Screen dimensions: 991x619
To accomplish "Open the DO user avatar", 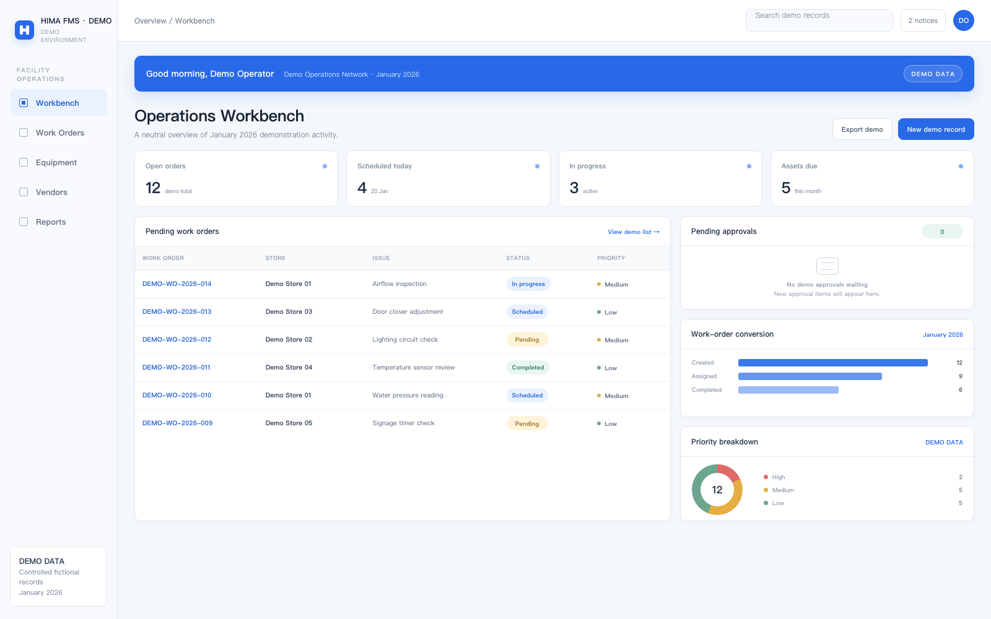I will click(963, 20).
